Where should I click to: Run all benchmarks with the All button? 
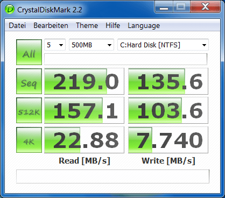click(29, 52)
